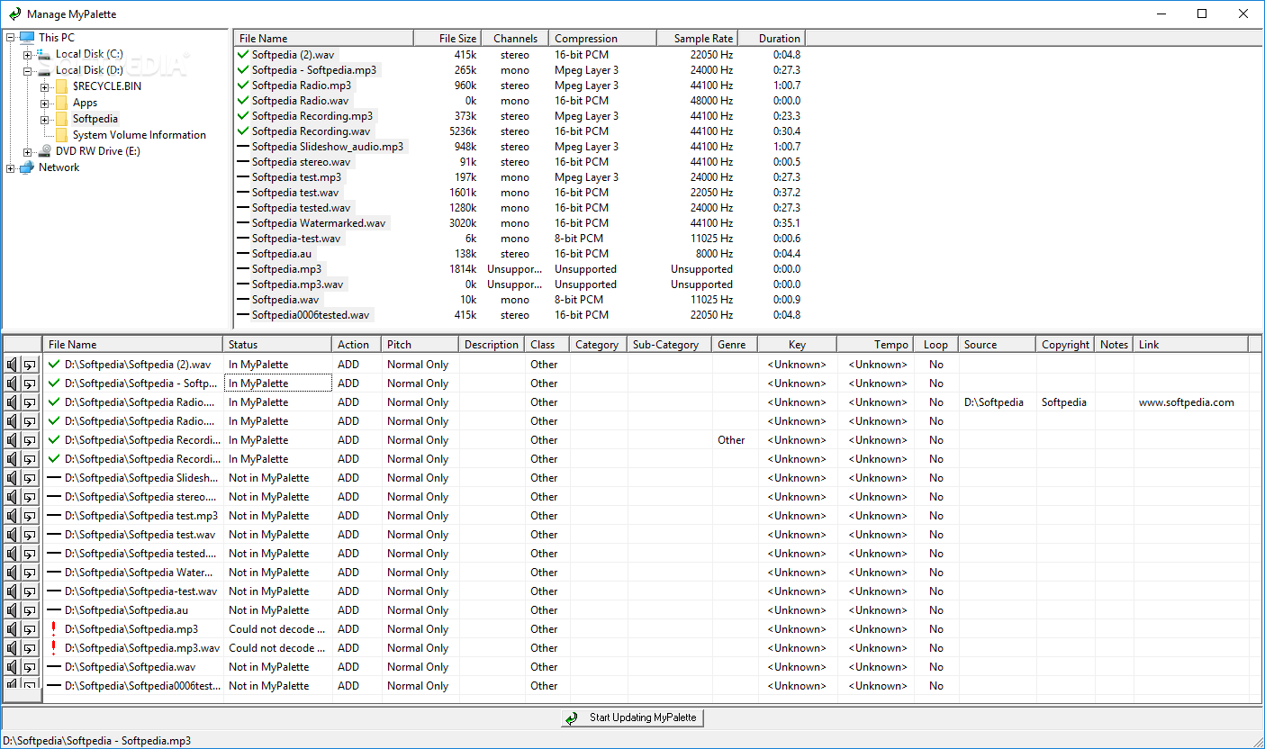Click the DVD RW Drive (E:) disc icon

tap(43, 151)
